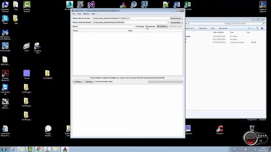Open the taskbar clock
271x152 pixels.
[263, 149]
